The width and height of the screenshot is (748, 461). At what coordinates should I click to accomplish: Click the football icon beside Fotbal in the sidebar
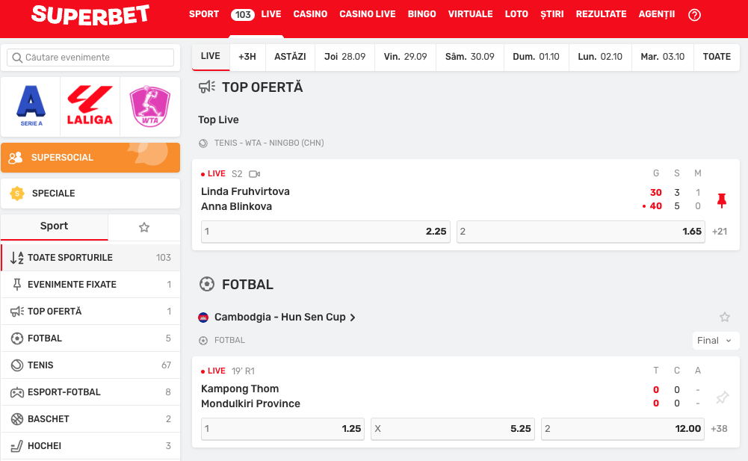click(x=16, y=338)
